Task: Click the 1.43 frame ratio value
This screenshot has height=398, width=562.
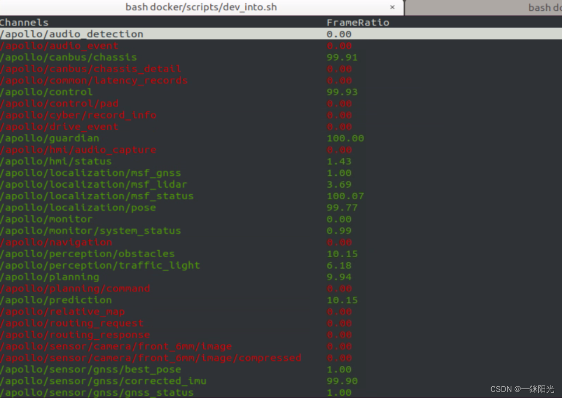Action: click(x=339, y=161)
